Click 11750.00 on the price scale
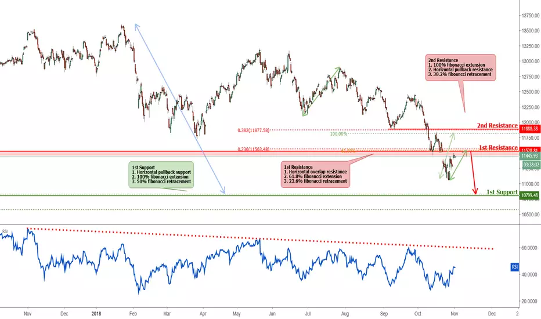This screenshot has height=319, width=541. click(x=531, y=138)
